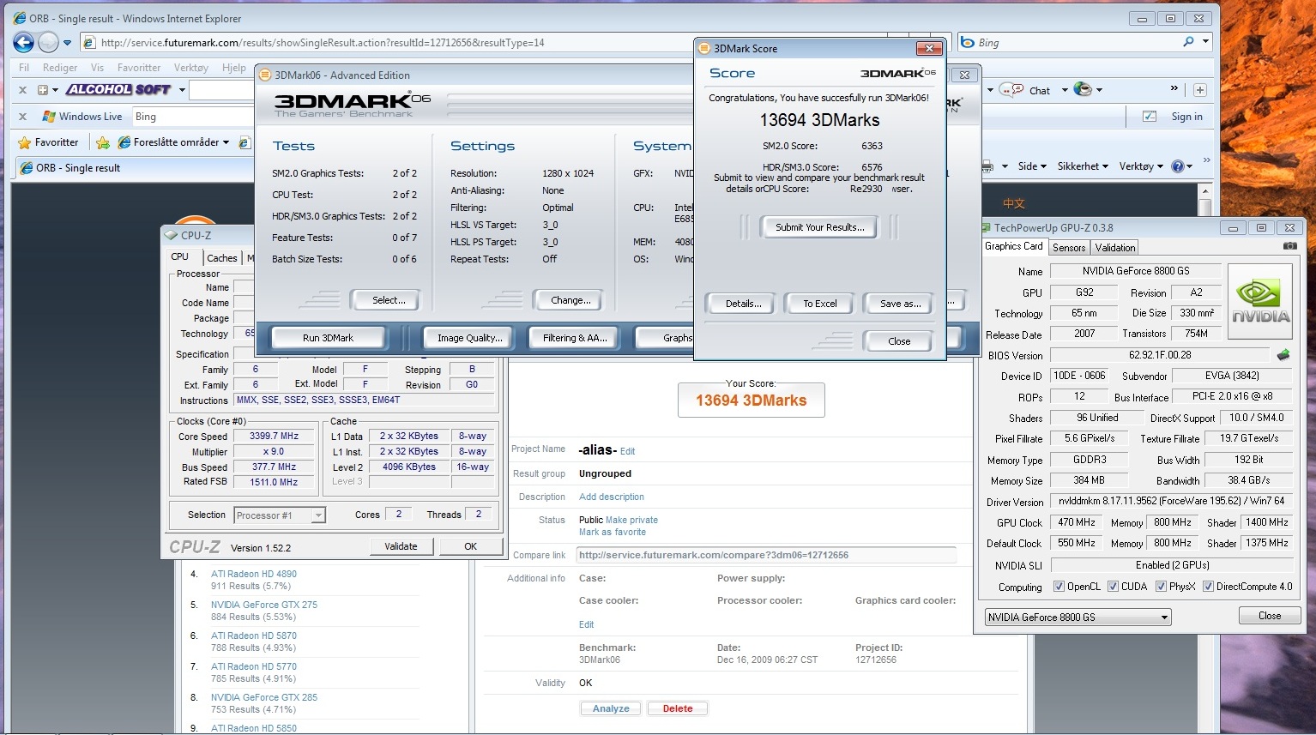This screenshot has height=735, width=1316.
Task: Click the printer icon in command bar
Action: pyautogui.click(x=987, y=166)
